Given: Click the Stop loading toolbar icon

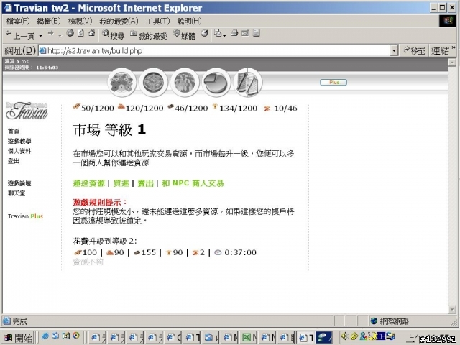Looking at the screenshot, I should pyautogui.click(x=70, y=33).
